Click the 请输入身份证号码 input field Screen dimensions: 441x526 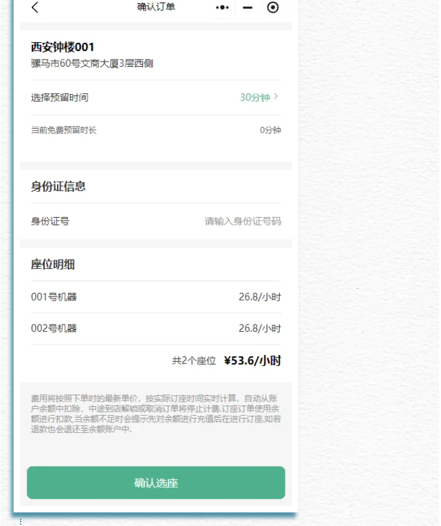[x=243, y=222]
